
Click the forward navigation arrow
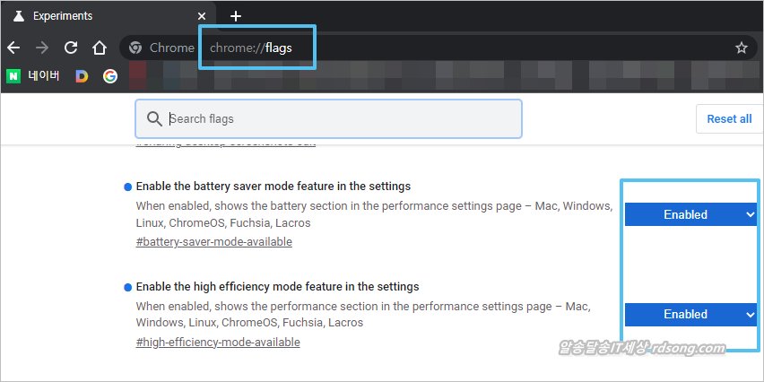coord(41,48)
